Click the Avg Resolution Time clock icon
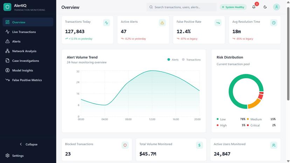 [x=274, y=23]
